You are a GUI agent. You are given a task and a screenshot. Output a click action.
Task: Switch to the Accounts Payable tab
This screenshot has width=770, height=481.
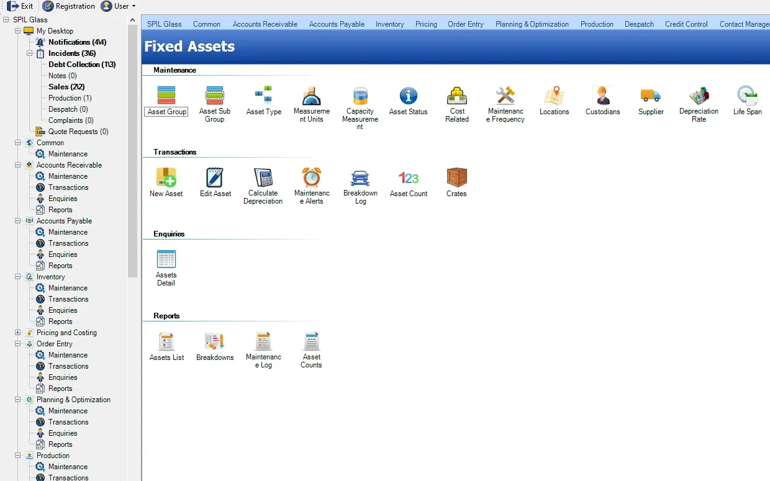[x=337, y=24]
